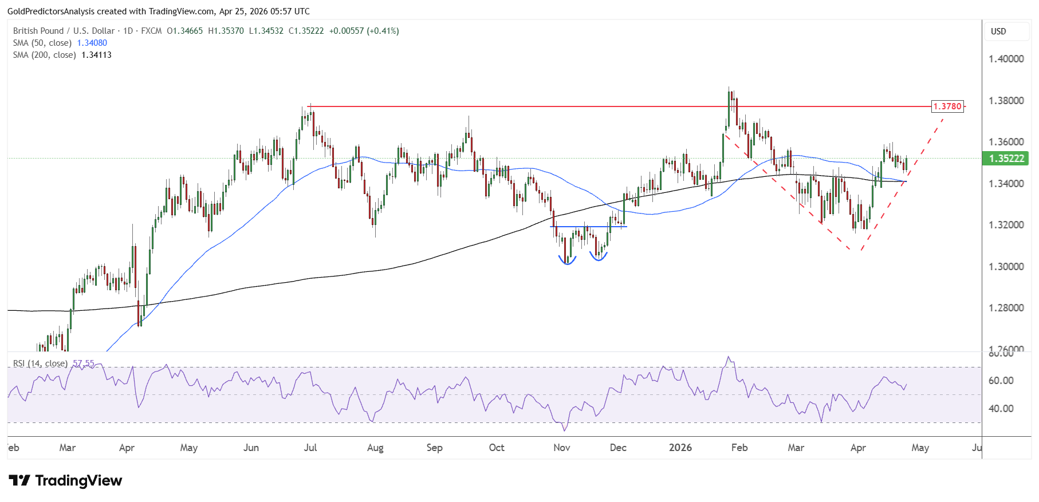Click the TradingView logo

click(x=65, y=480)
